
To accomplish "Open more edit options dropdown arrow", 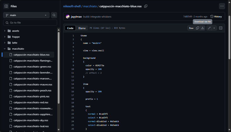I will click(214, 28).
